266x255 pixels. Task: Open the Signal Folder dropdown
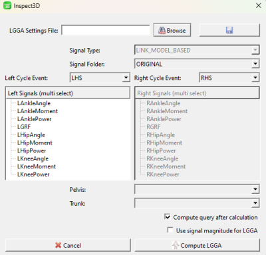pyautogui.click(x=197, y=64)
